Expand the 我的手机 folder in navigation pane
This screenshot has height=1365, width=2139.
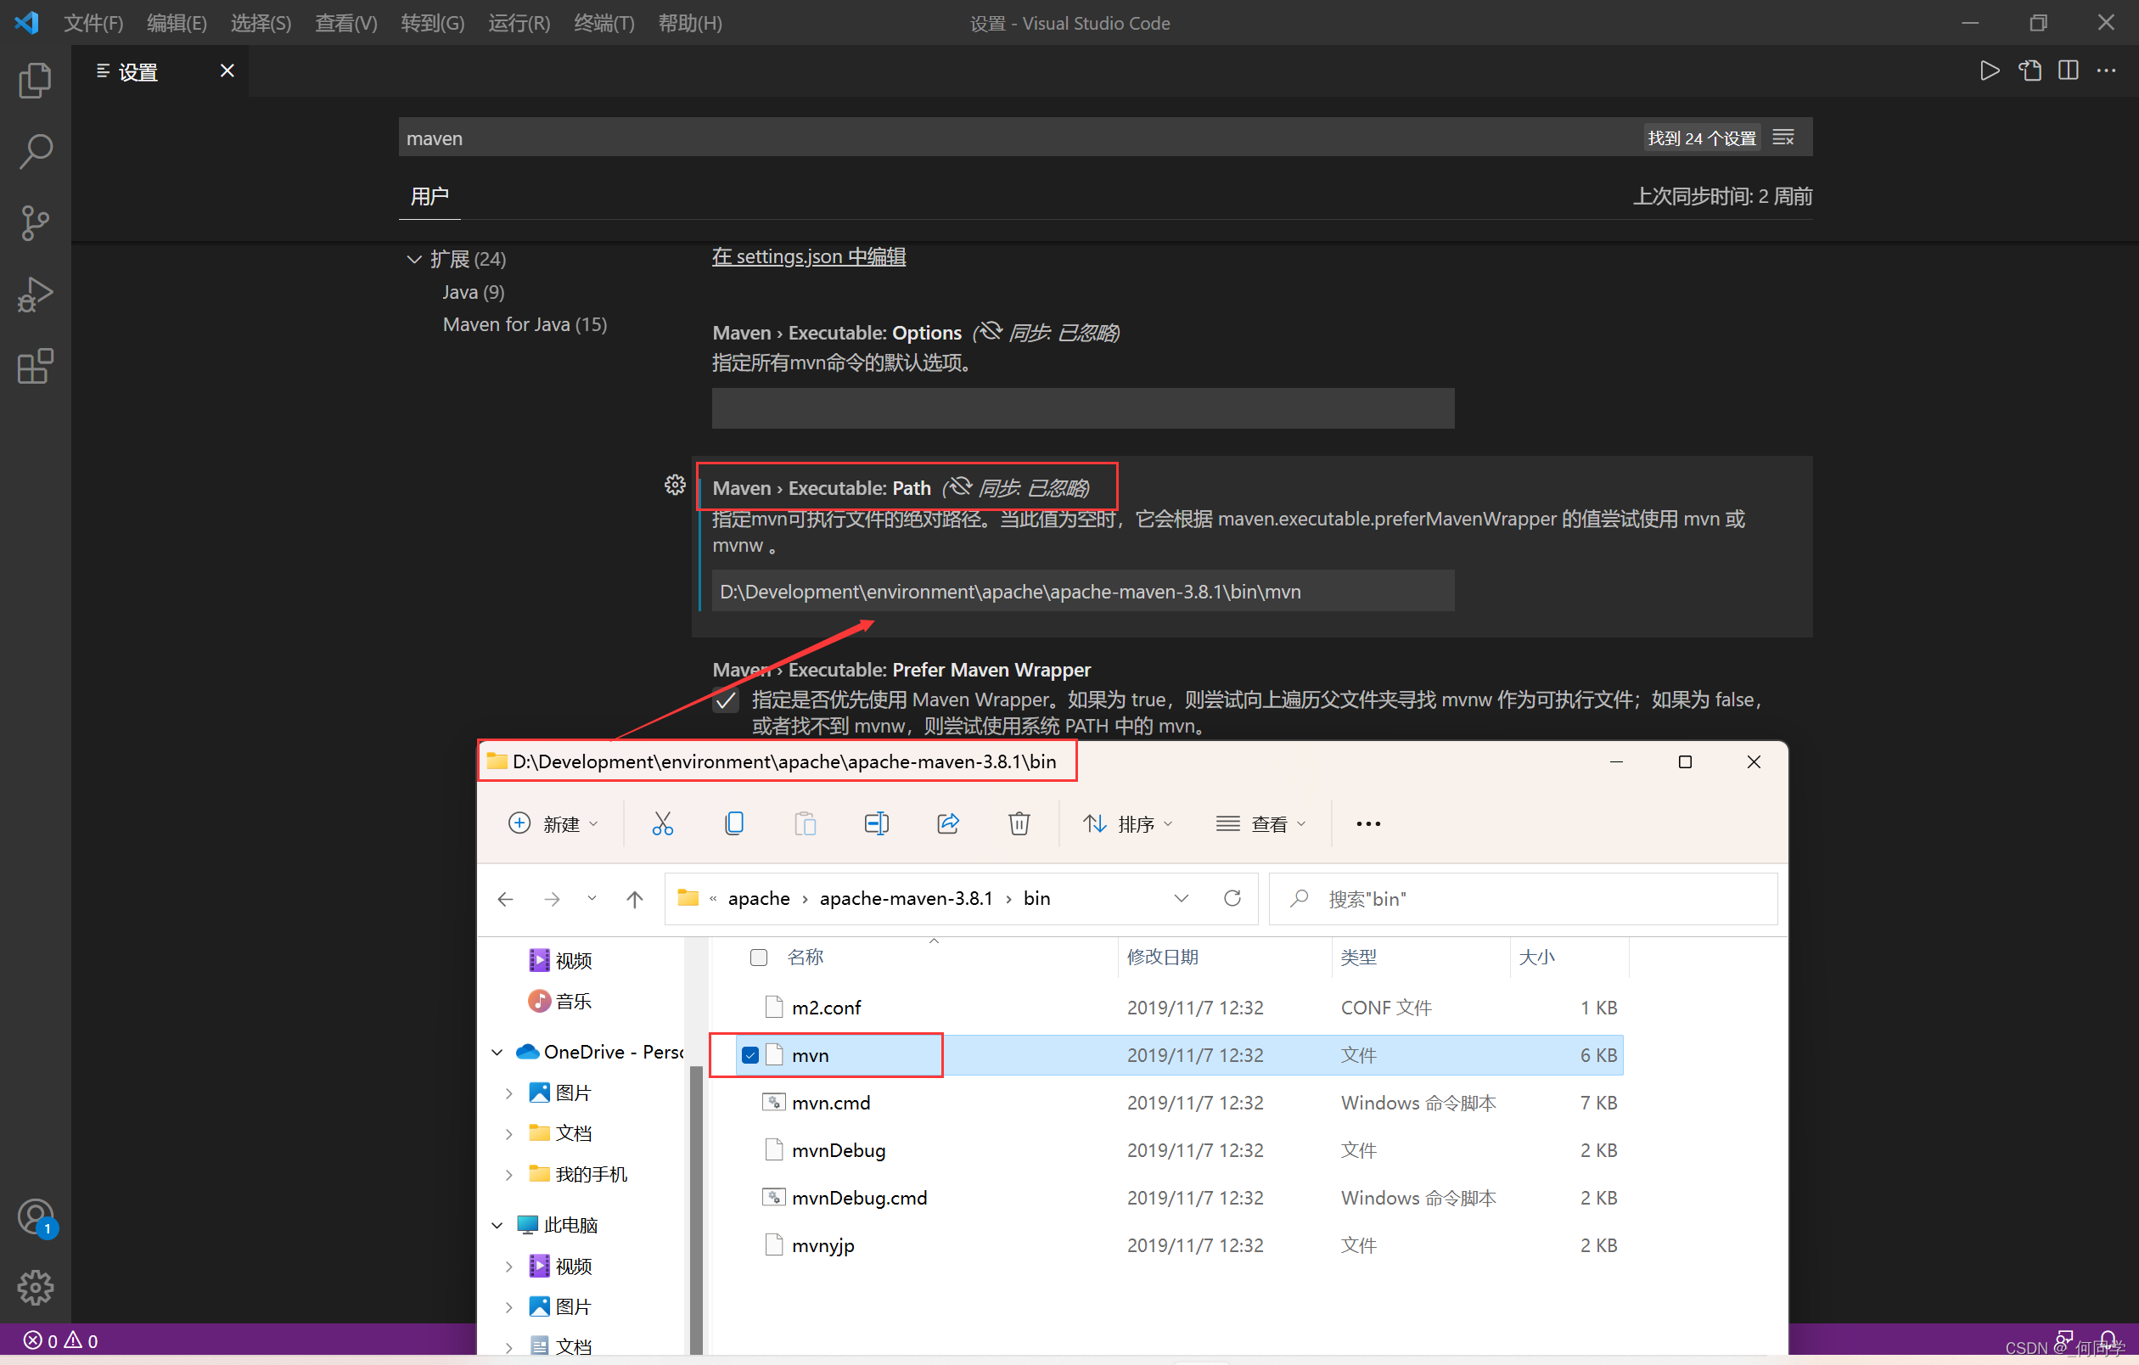509,1175
